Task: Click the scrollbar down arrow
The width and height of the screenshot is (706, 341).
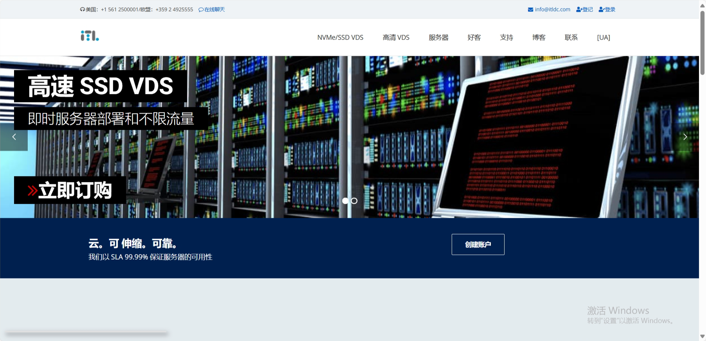Action: coord(702,336)
